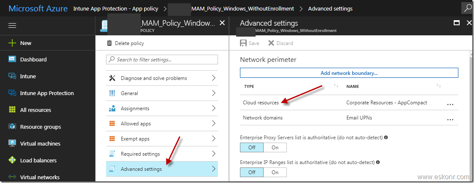Screen dimensions: 474x183
Task: Click the Discard X icon
Action: (x=271, y=43)
